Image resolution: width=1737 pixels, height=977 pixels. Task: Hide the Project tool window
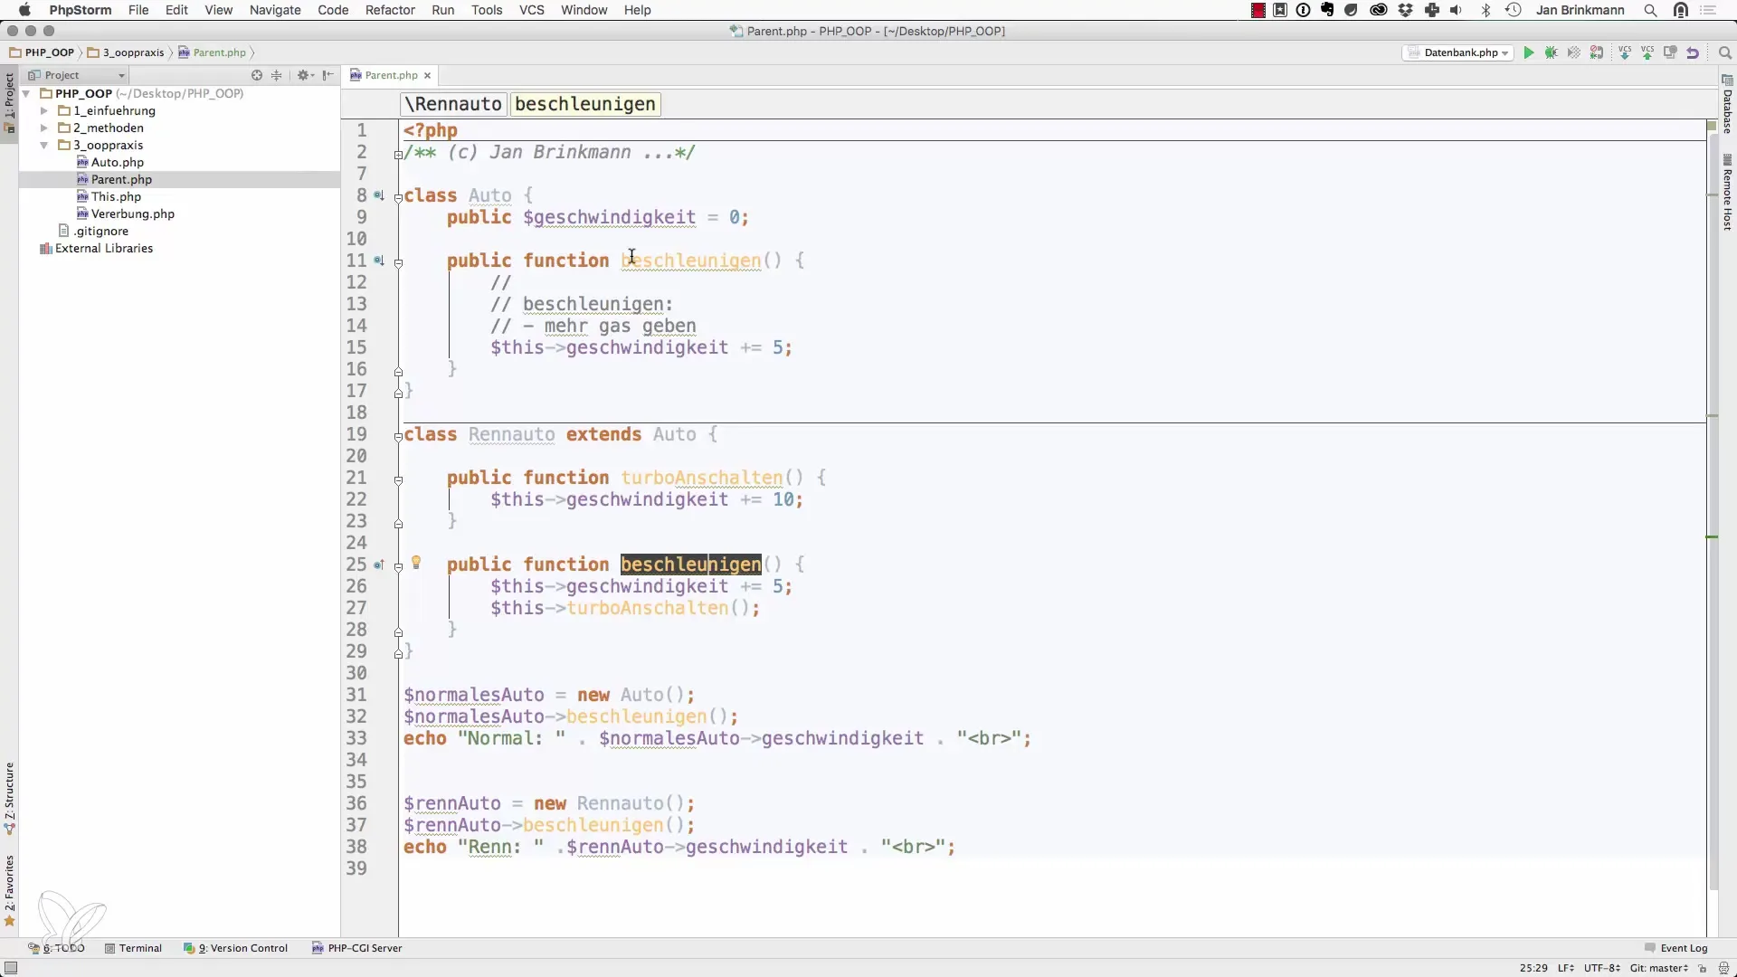click(327, 75)
